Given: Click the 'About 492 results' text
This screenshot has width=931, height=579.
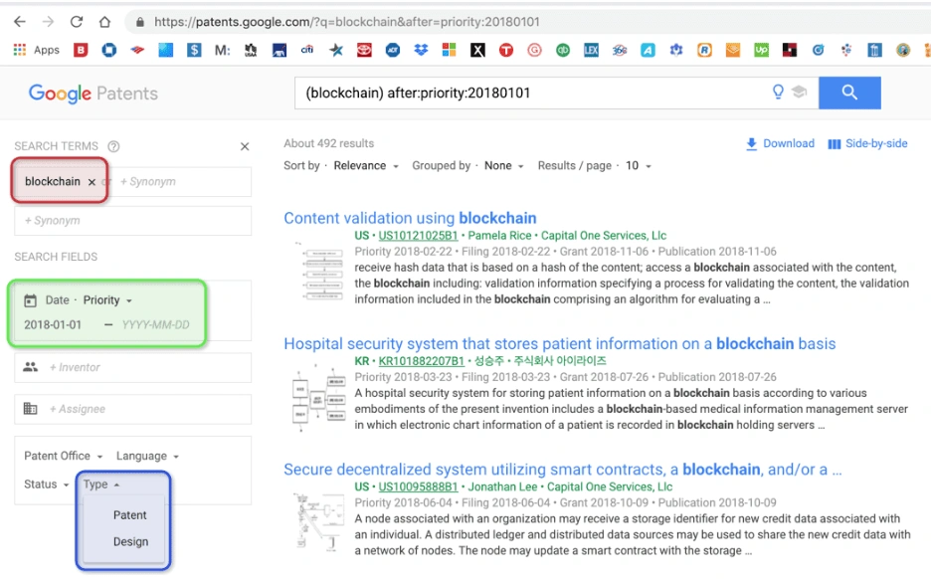Looking at the screenshot, I should coord(329,143).
